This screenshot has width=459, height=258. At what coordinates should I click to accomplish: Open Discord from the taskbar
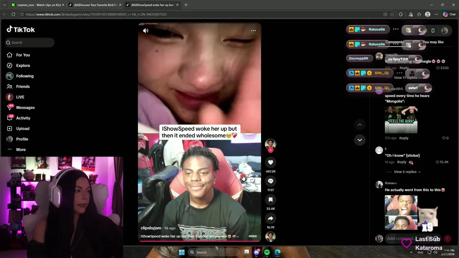point(256,252)
